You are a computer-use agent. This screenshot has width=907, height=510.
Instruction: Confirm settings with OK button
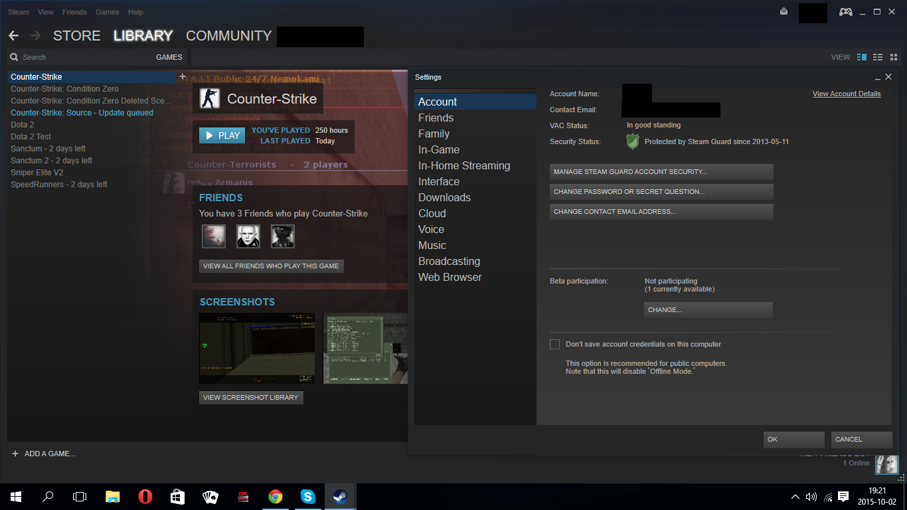(794, 440)
